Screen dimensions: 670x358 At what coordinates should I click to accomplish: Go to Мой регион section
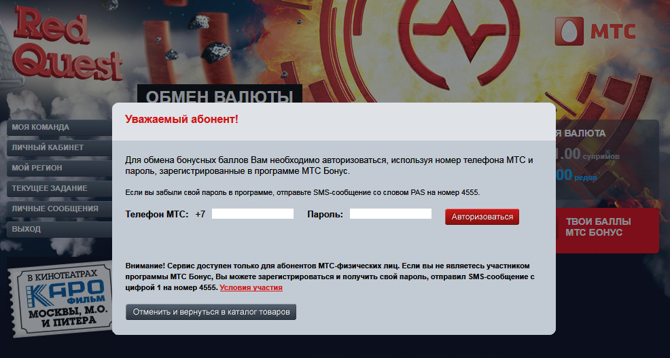60,168
